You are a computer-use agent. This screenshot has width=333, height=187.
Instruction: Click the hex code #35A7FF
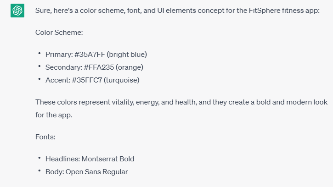[x=90, y=55]
